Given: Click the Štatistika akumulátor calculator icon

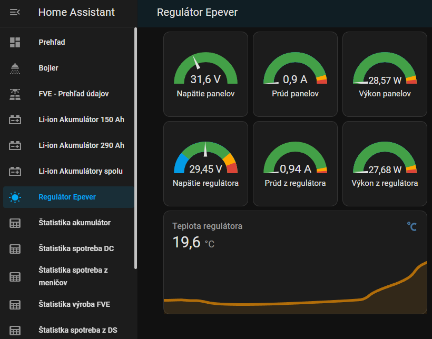Looking at the screenshot, I should click(15, 223).
